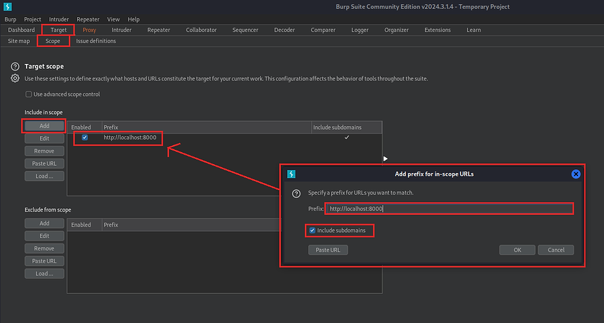Open Target scope settings gear icon
This screenshot has width=604, height=323.
[15, 79]
